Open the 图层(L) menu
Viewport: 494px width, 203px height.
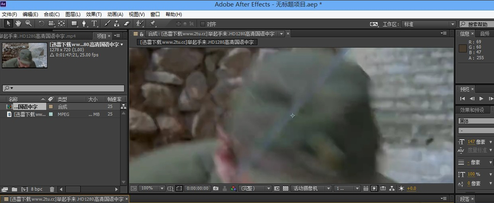pos(73,14)
